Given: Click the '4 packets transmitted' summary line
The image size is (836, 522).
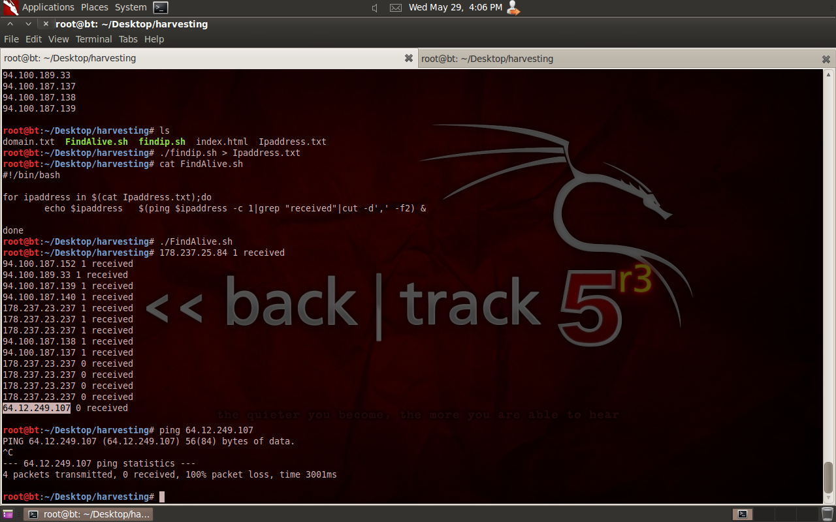Looking at the screenshot, I should click(x=170, y=474).
